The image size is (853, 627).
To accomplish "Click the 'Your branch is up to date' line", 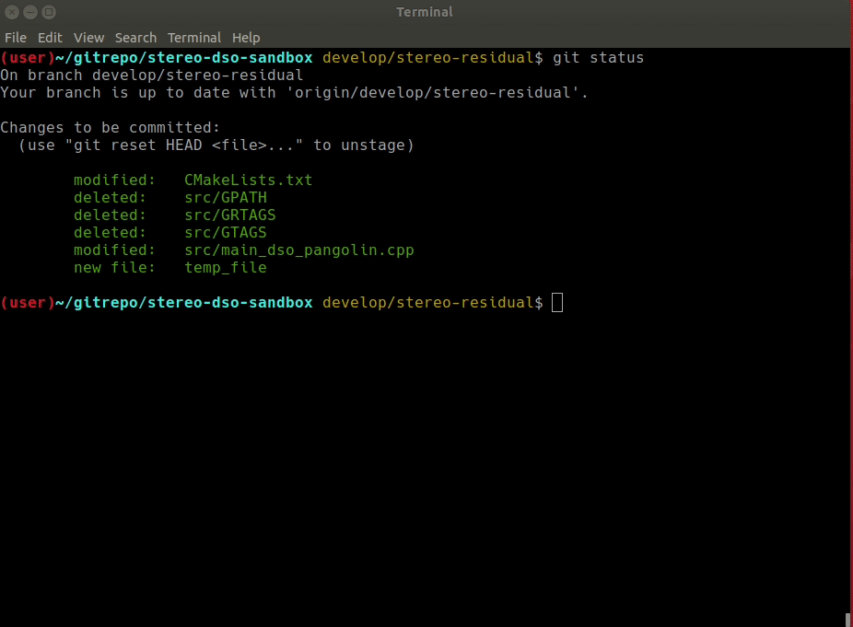I will (x=294, y=92).
